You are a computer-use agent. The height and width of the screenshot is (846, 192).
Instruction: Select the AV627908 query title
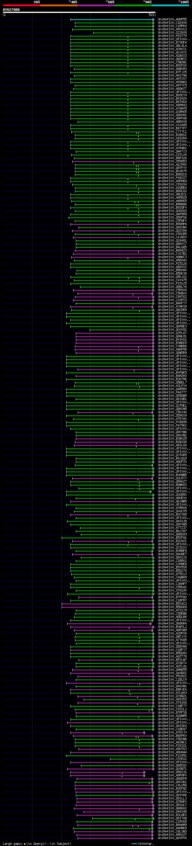[x=11, y=10]
